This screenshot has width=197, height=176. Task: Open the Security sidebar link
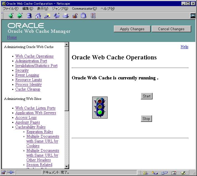(x=22, y=71)
